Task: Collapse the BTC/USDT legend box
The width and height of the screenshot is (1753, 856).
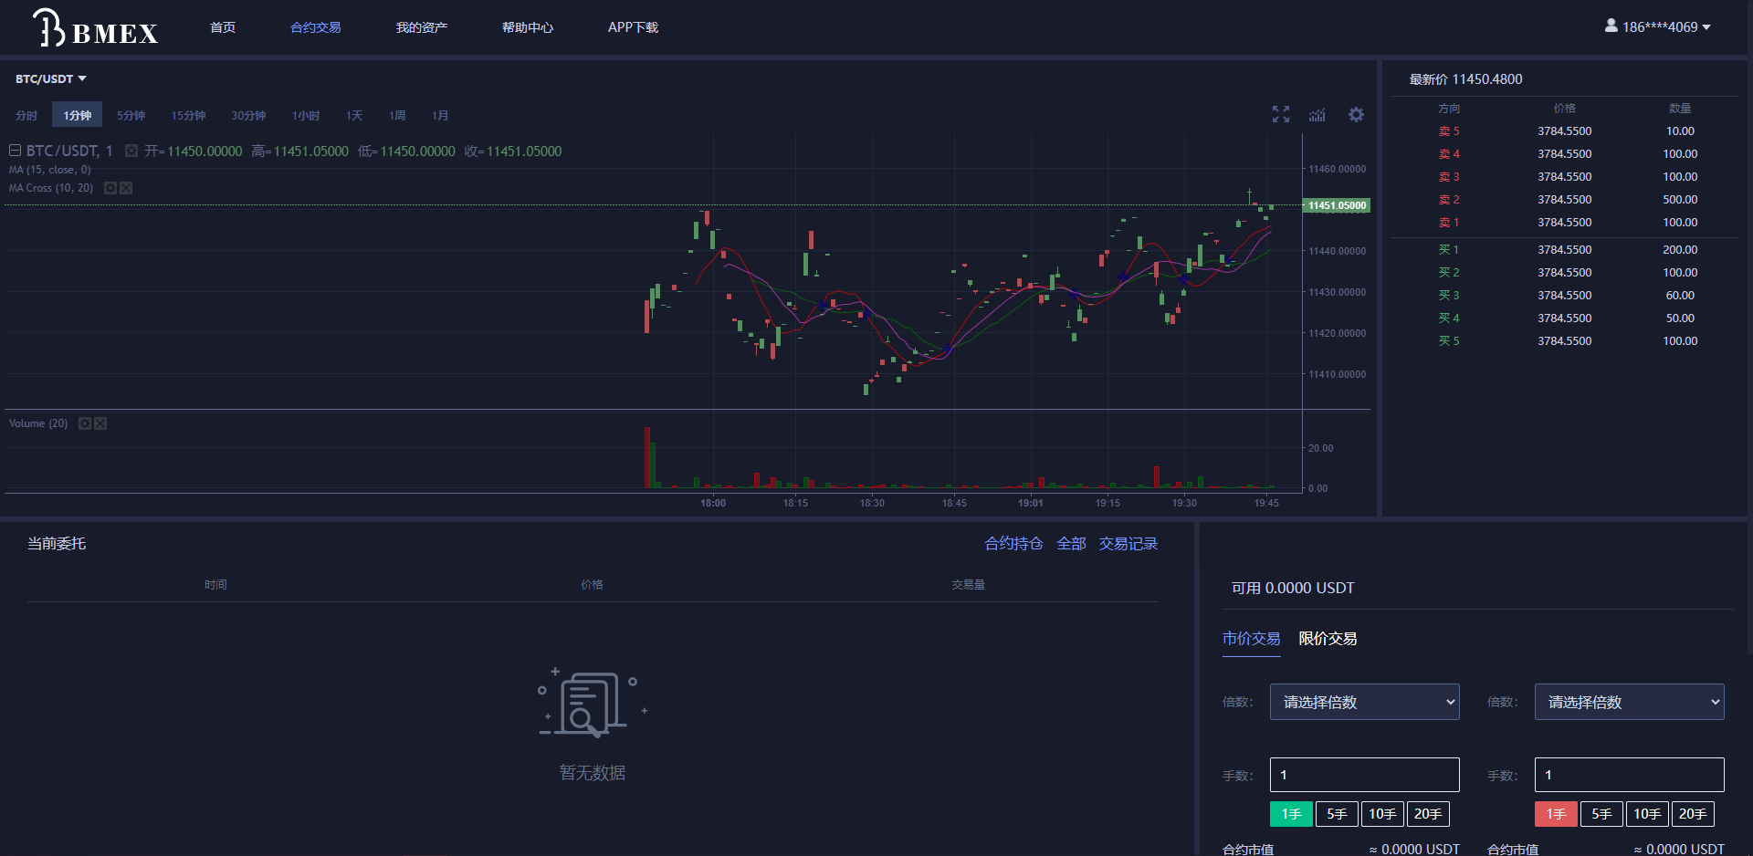Action: tap(16, 151)
